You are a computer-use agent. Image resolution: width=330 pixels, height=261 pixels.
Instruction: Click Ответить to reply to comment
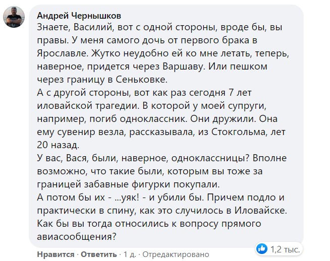pos(97,253)
